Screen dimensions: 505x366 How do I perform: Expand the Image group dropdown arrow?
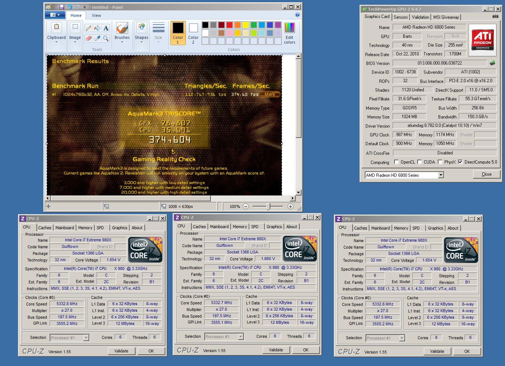pyautogui.click(x=75, y=42)
